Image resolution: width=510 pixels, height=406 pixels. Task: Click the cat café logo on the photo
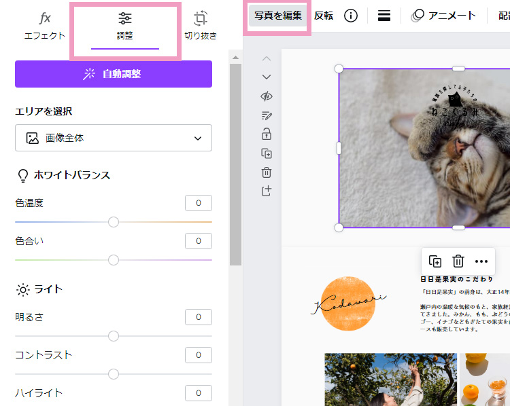pyautogui.click(x=455, y=105)
